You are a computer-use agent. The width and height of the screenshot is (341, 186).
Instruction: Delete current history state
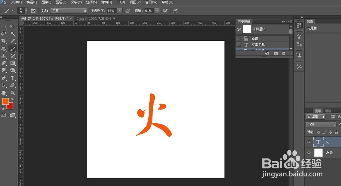coord(284,53)
